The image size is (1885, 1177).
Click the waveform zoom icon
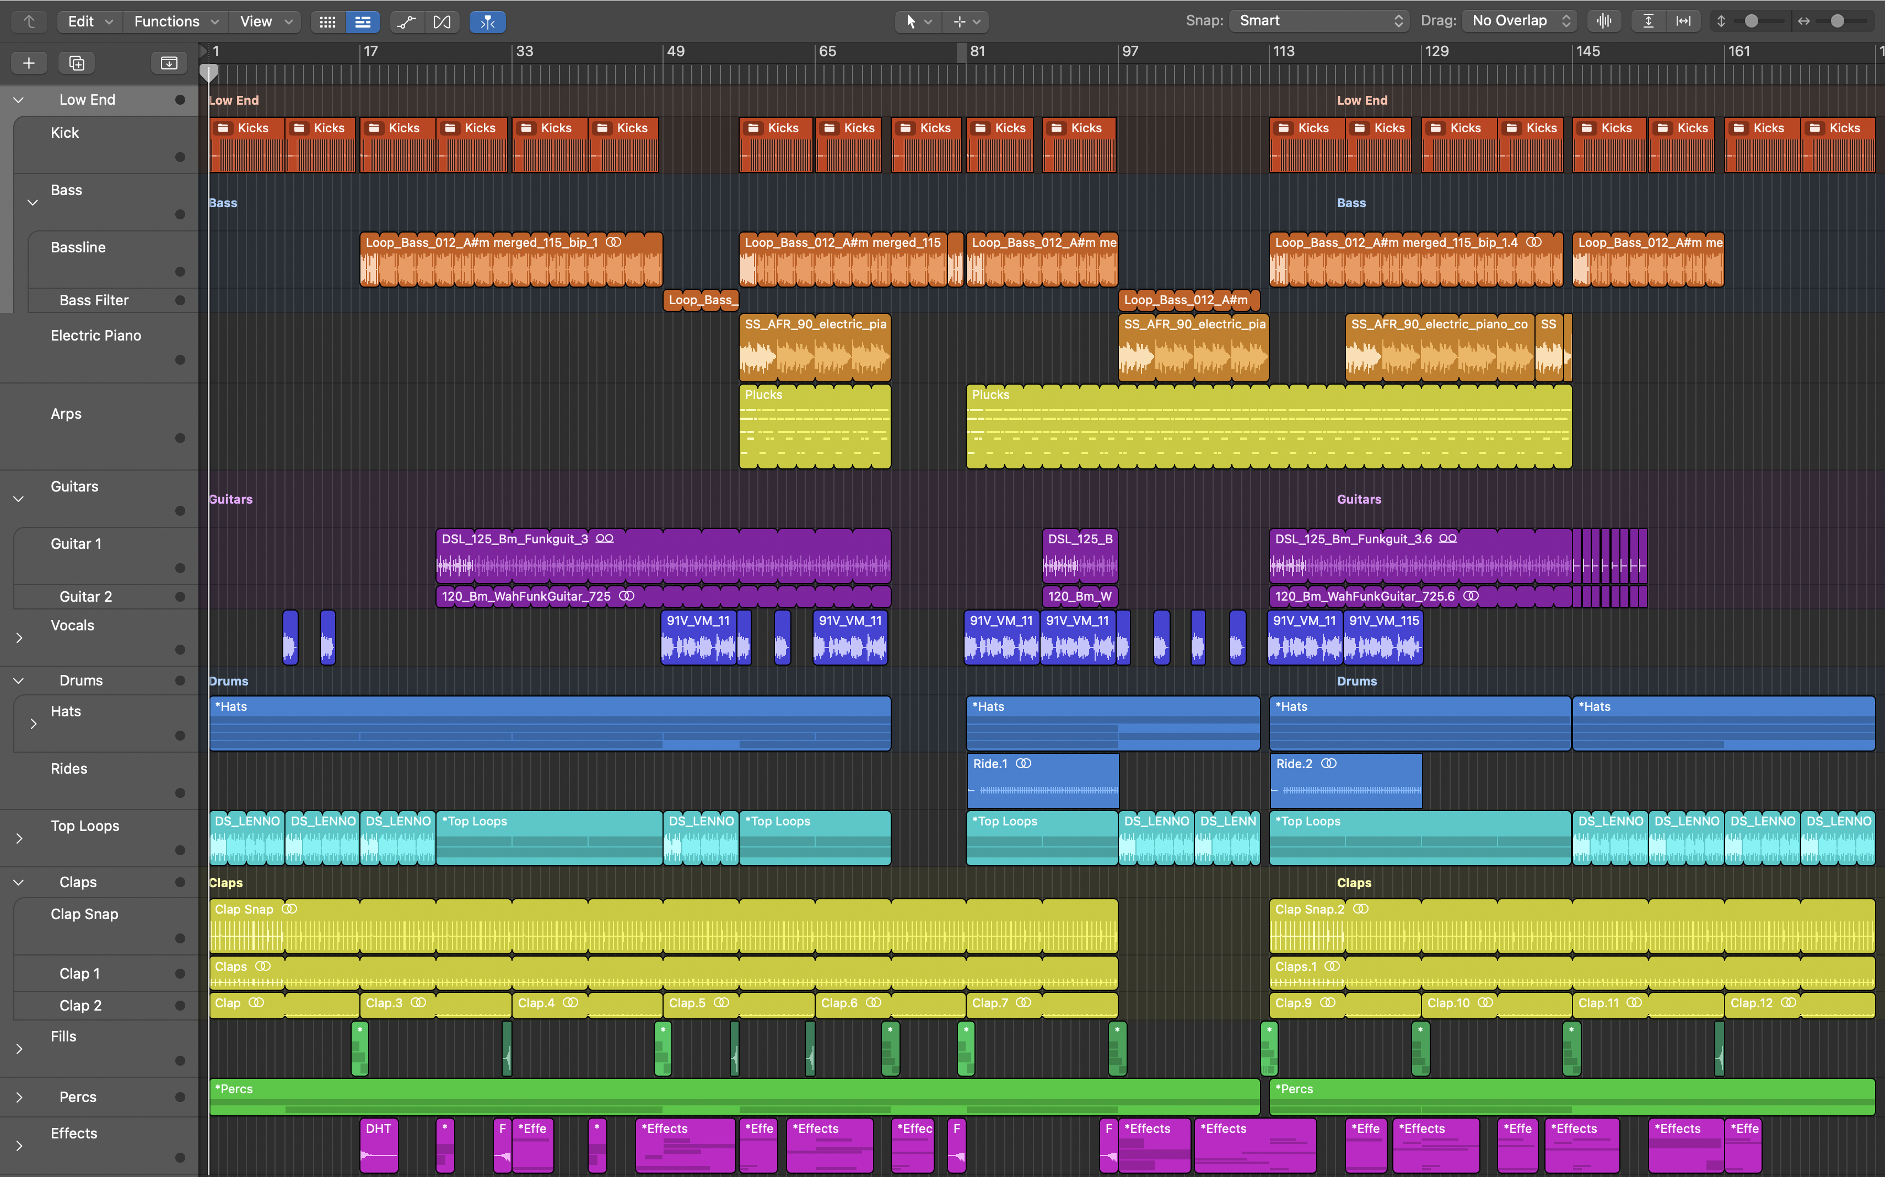(1604, 21)
